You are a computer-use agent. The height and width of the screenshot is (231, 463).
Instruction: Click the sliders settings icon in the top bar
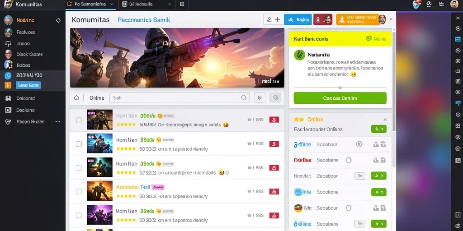click(x=441, y=4)
